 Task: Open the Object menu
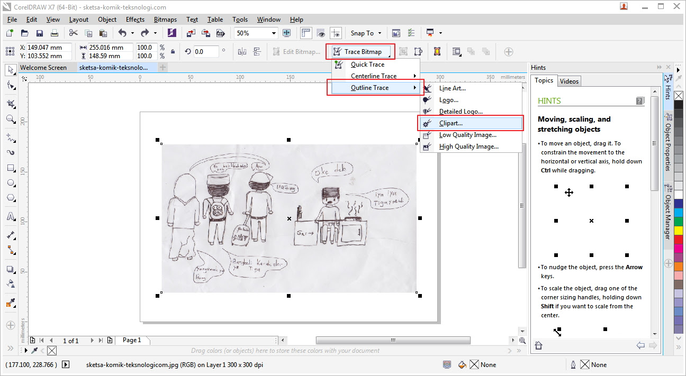[107, 20]
